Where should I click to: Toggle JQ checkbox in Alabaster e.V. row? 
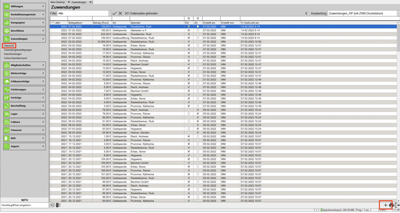[198, 30]
